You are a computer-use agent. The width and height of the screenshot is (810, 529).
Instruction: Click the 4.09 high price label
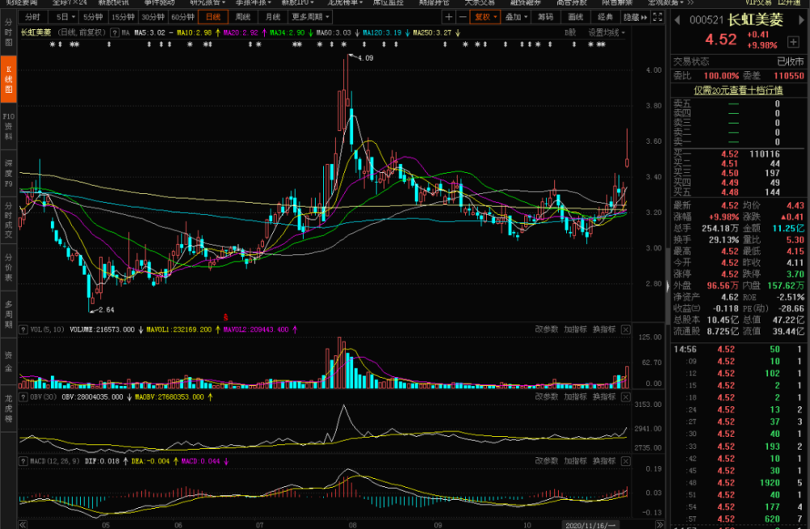365,57
